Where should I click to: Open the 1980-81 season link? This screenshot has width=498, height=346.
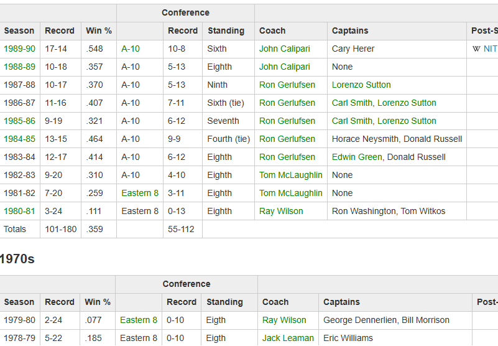19,211
